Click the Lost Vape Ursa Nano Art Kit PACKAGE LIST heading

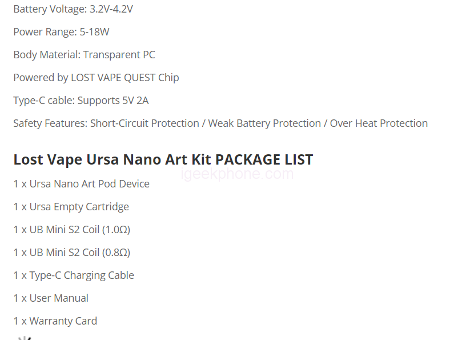point(163,159)
